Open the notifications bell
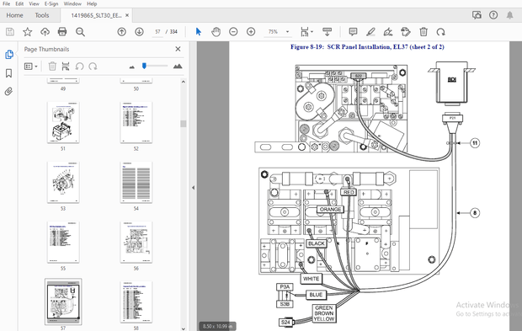The width and height of the screenshot is (522, 331). (x=509, y=15)
